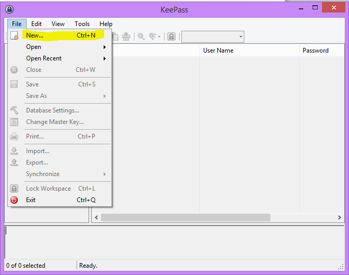Select Change Master Key... entry

pyautogui.click(x=60, y=122)
